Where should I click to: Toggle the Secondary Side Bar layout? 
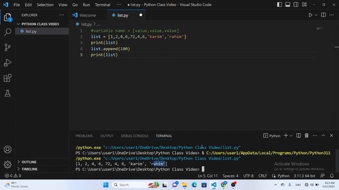(296, 5)
